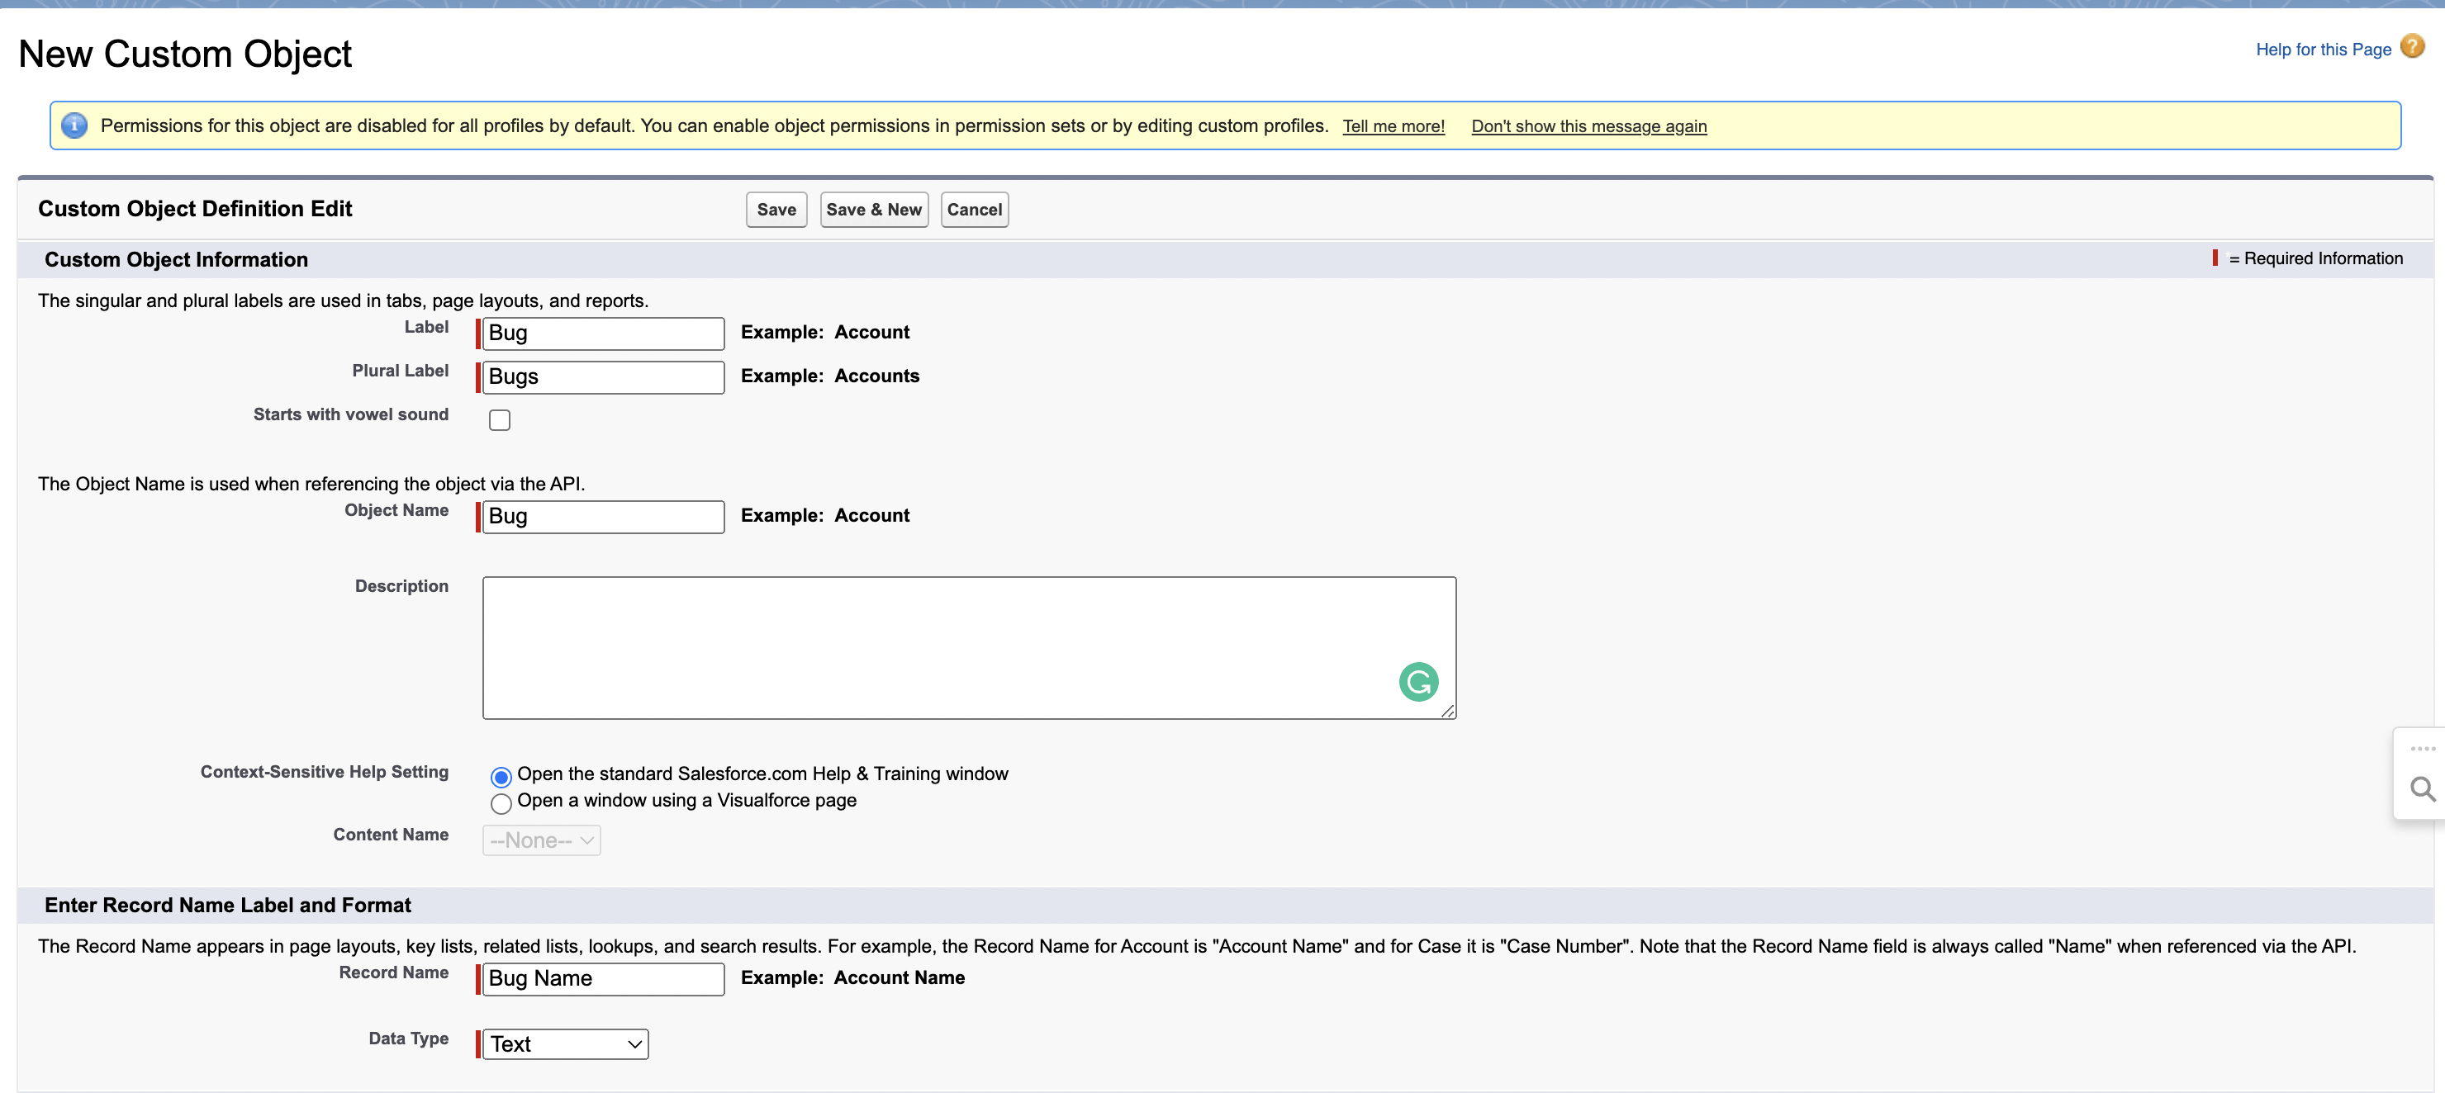Screen dimensions: 2445x1093
Task: Select standard Salesforce Help window option
Action: (501, 777)
